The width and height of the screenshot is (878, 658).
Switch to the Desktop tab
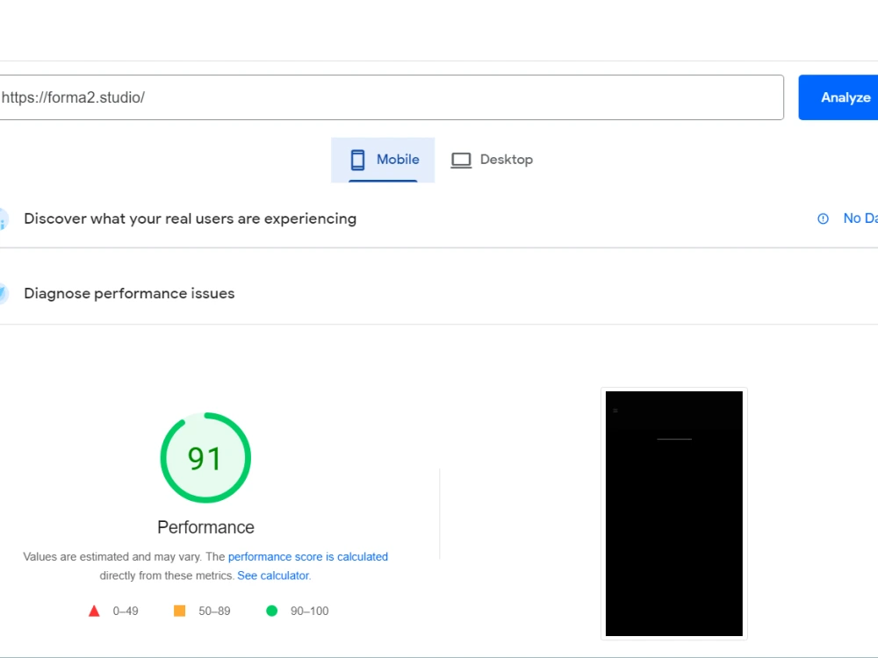493,160
